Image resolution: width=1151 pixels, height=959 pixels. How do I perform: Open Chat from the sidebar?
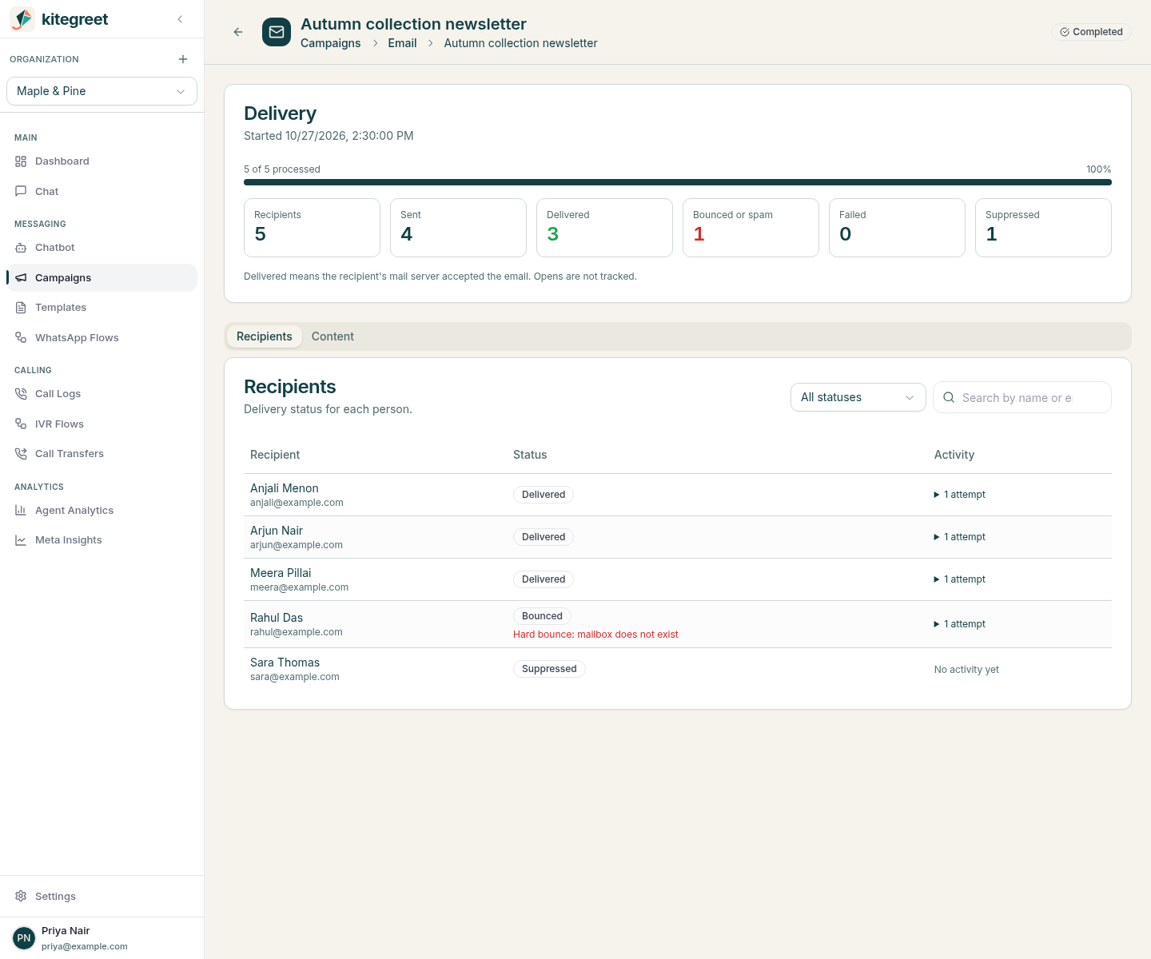(x=102, y=192)
